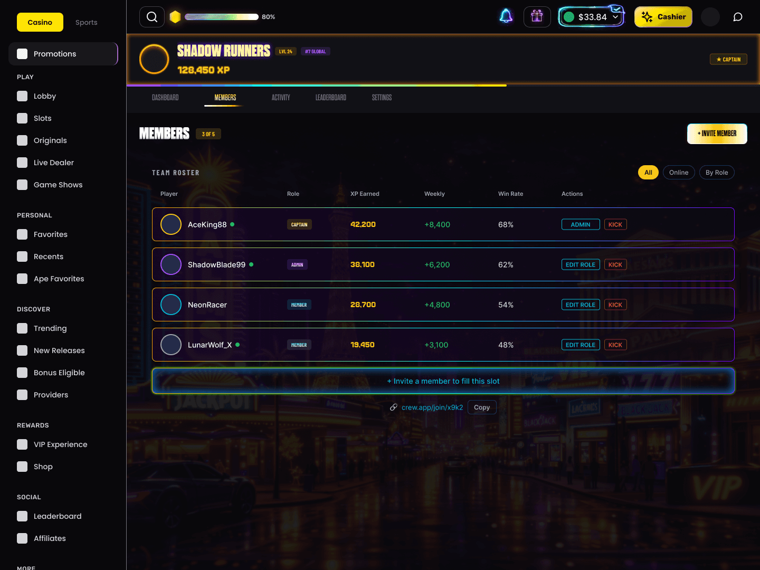Open the Settings tab
This screenshot has width=760, height=570.
[382, 98]
